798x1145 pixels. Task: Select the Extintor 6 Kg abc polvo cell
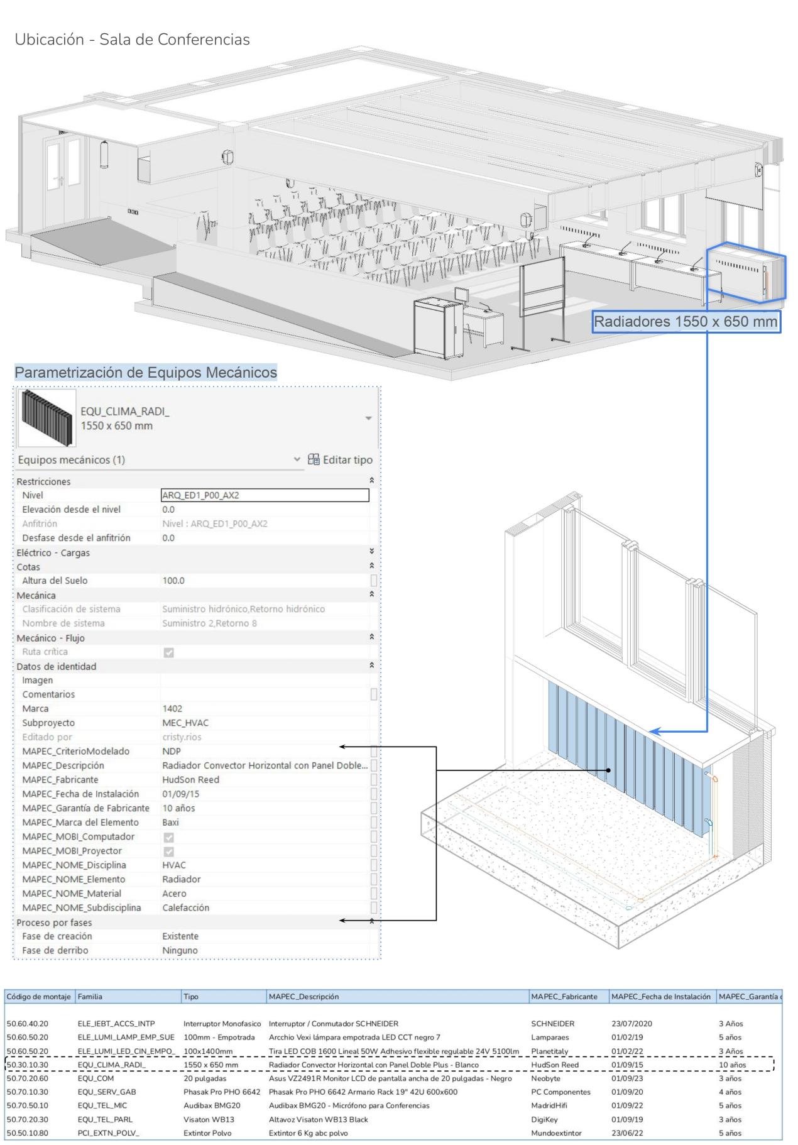(x=308, y=1133)
